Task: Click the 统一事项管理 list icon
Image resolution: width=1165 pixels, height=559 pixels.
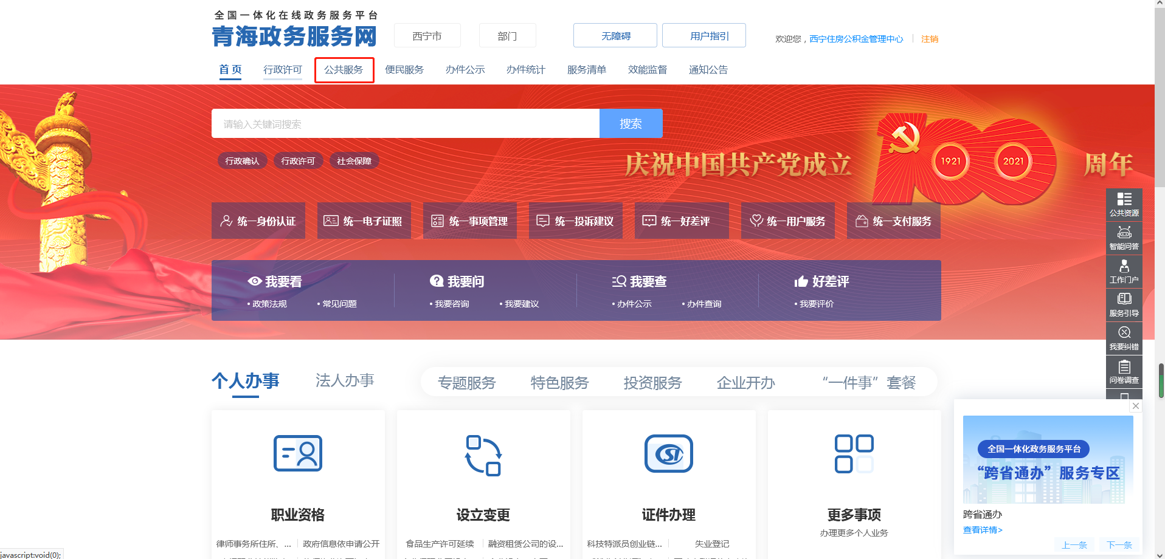Action: (x=437, y=221)
